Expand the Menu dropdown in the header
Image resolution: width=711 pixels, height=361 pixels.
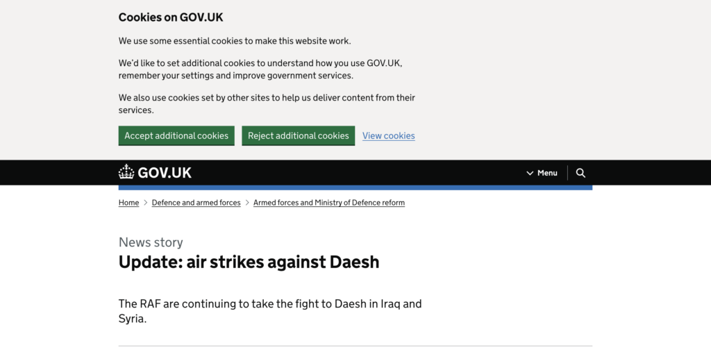(x=542, y=173)
